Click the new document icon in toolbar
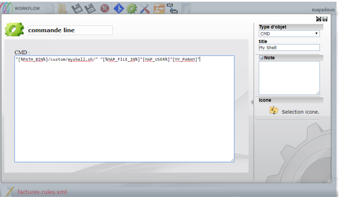 coord(49,8)
